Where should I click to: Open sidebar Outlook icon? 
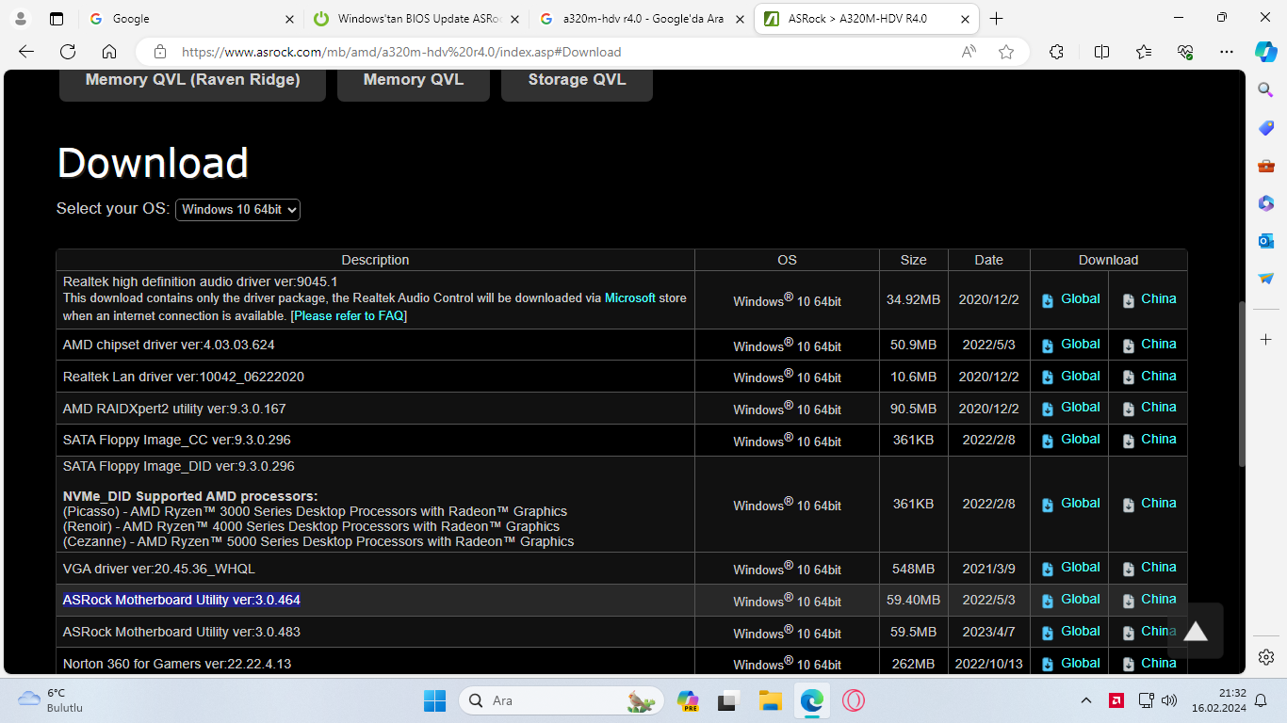click(1266, 241)
